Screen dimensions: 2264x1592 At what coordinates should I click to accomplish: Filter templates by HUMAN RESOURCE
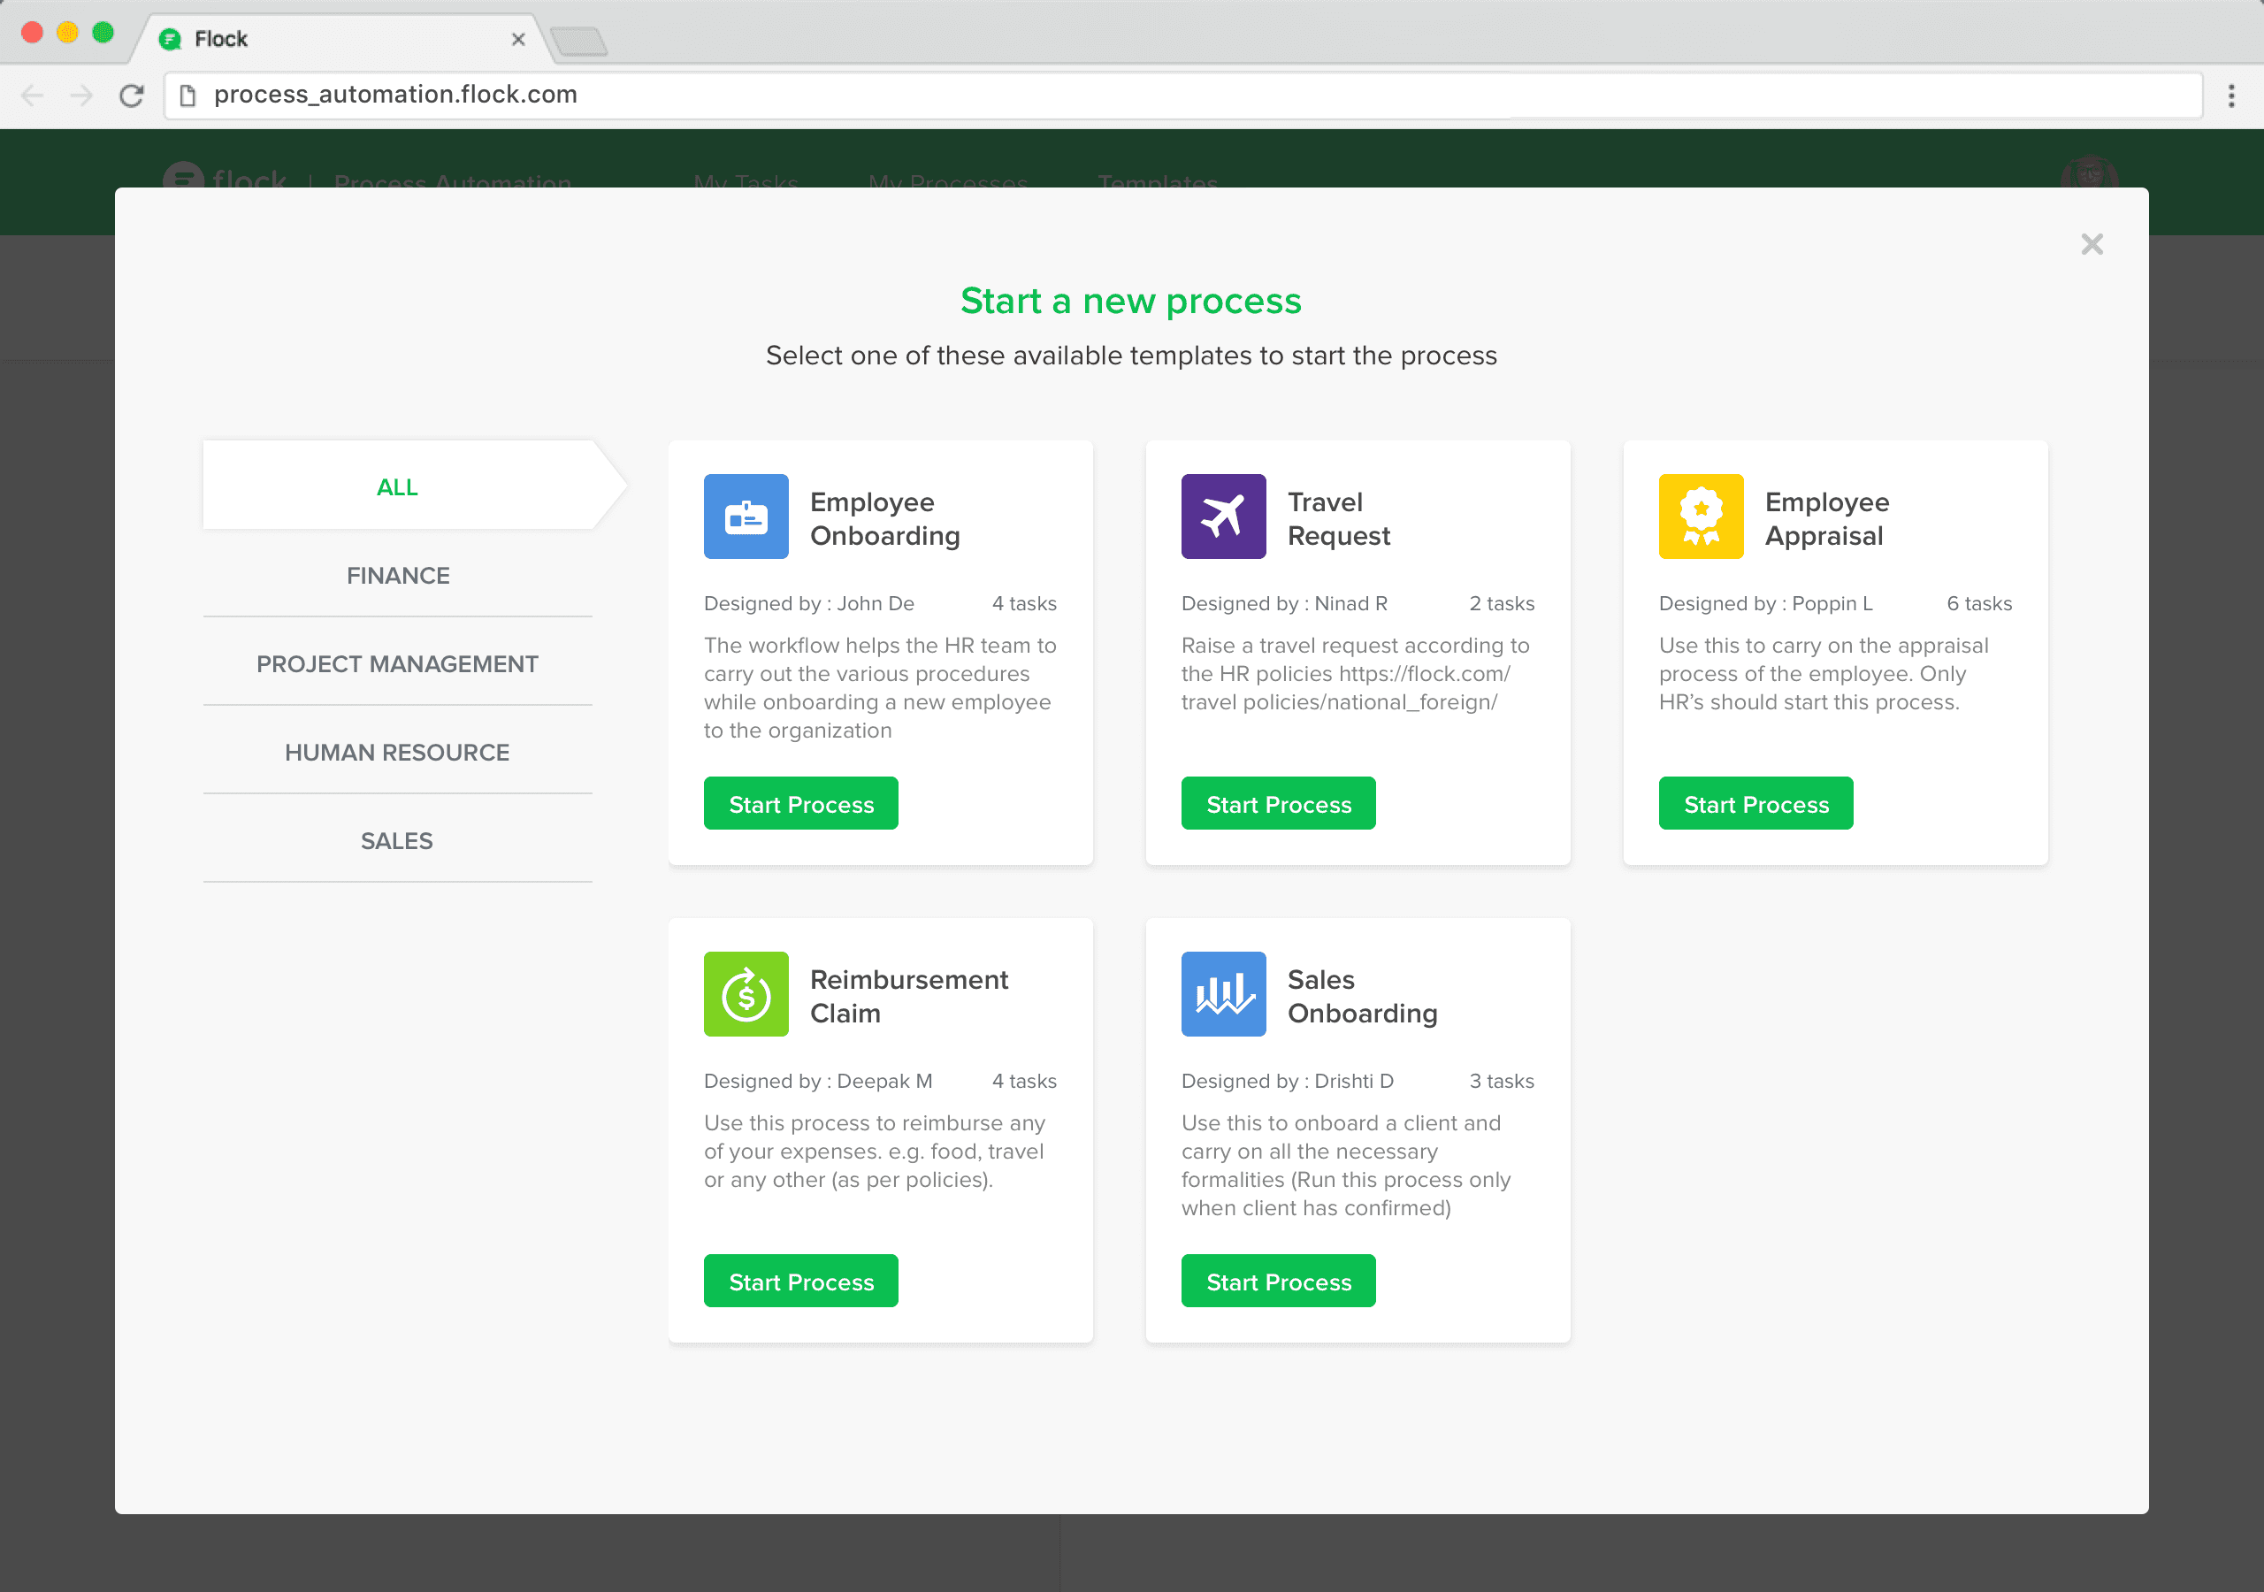point(397,753)
